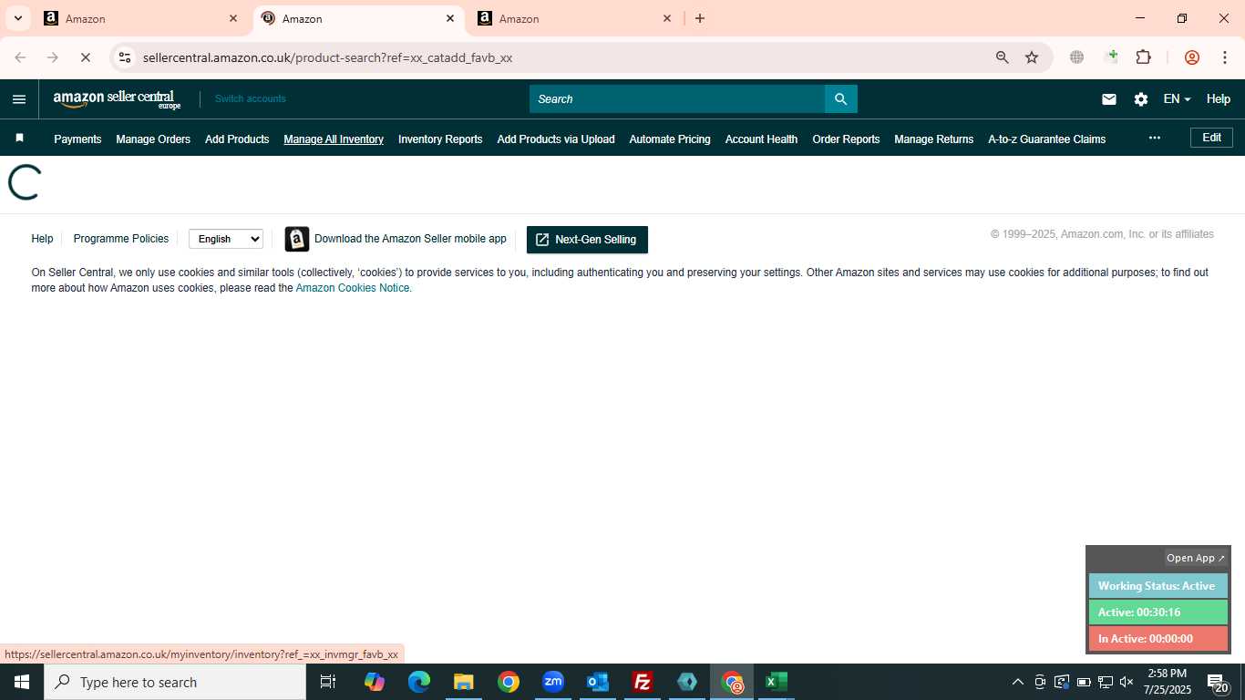The image size is (1245, 700).
Task: Click the bookmark icon in favorites bar
Action: coord(19,139)
